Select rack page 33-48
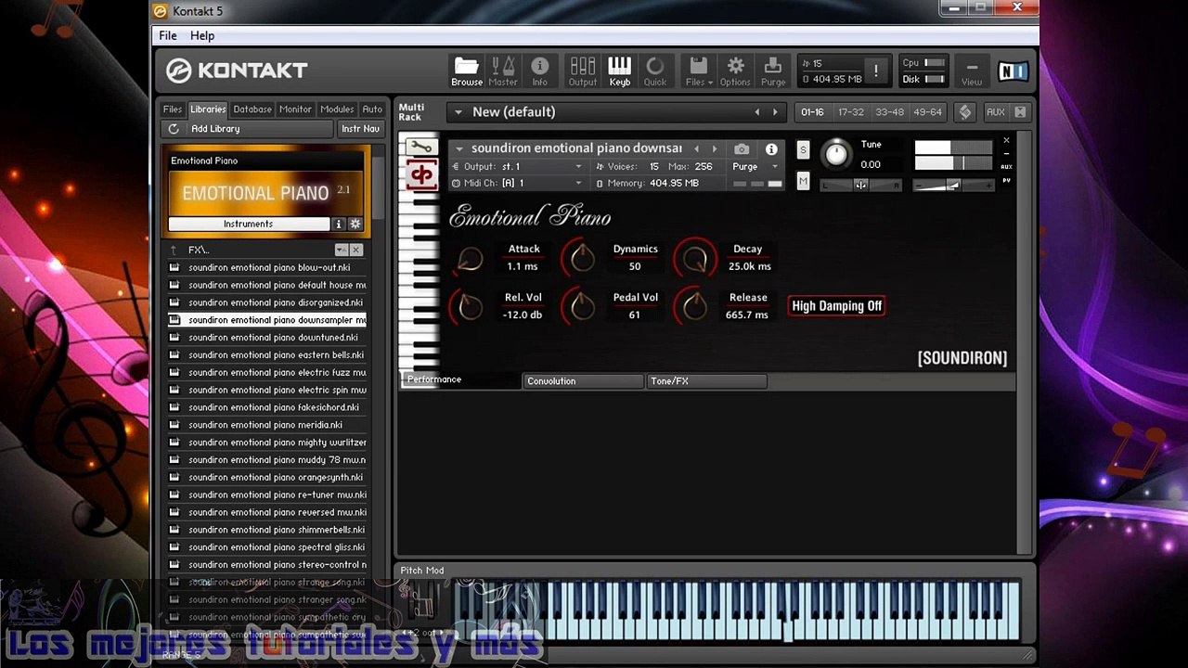The height and width of the screenshot is (668, 1188). point(889,111)
